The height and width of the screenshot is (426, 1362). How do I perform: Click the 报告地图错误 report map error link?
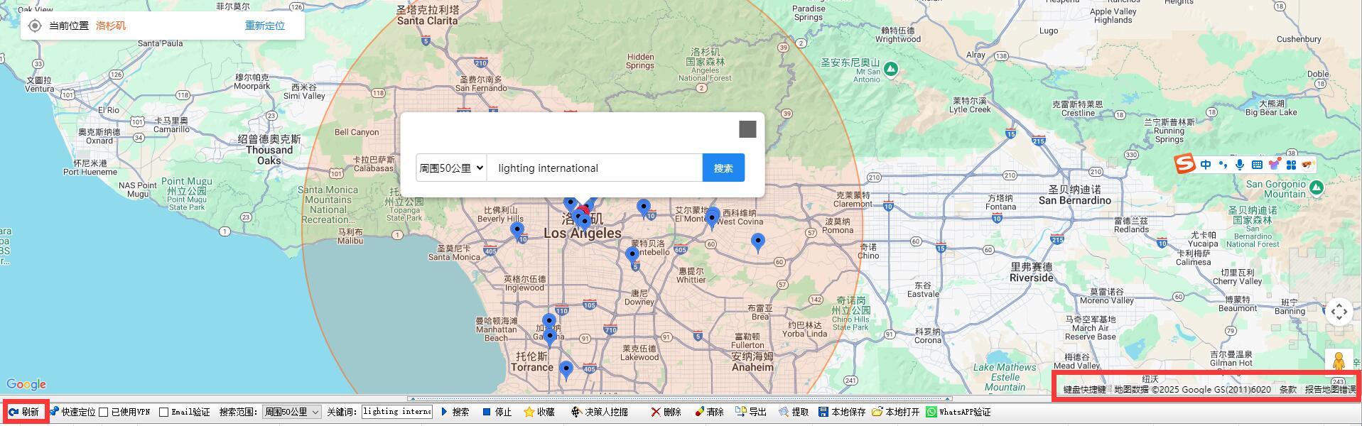[x=1330, y=390]
